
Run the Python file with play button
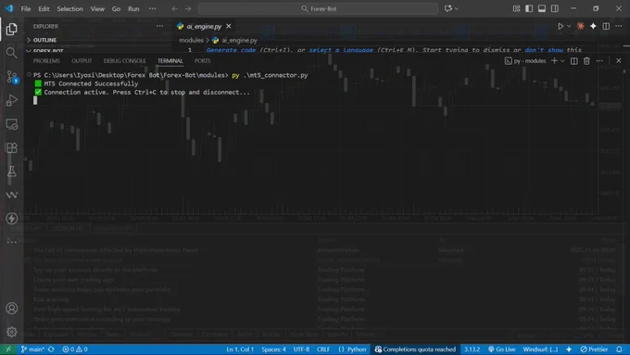561,26
